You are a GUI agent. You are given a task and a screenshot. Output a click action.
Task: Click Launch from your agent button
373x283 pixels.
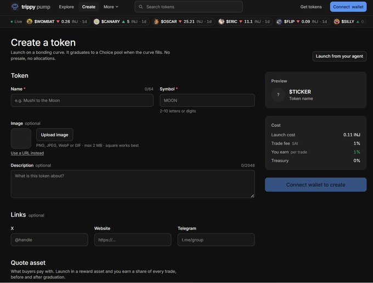339,56
